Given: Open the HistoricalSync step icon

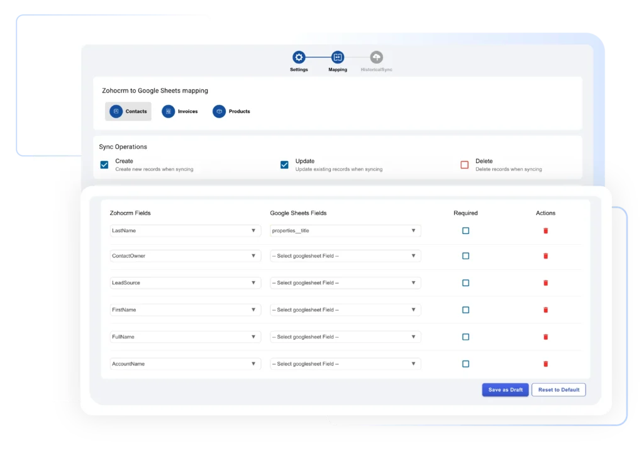Looking at the screenshot, I should click(375, 57).
